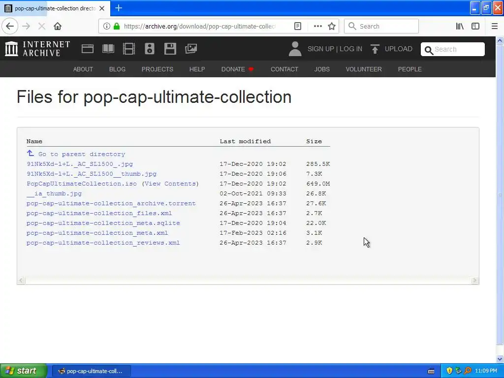Open the PROJECTS menu item
Screen dimensions: 504x378
click(x=157, y=69)
